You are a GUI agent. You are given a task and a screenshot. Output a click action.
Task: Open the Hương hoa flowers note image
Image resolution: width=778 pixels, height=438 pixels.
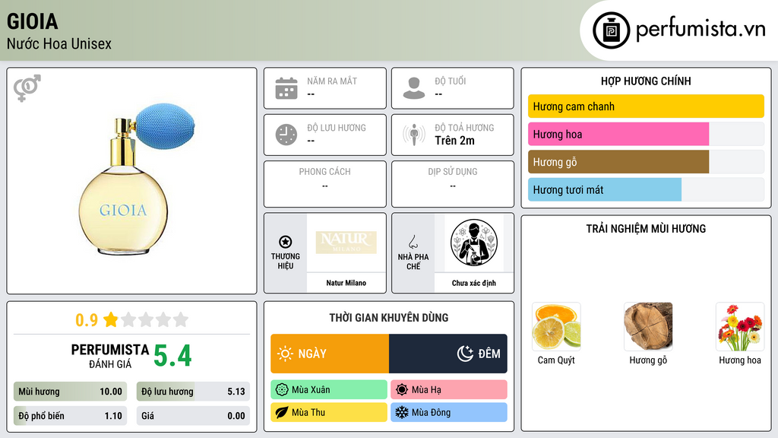(740, 327)
